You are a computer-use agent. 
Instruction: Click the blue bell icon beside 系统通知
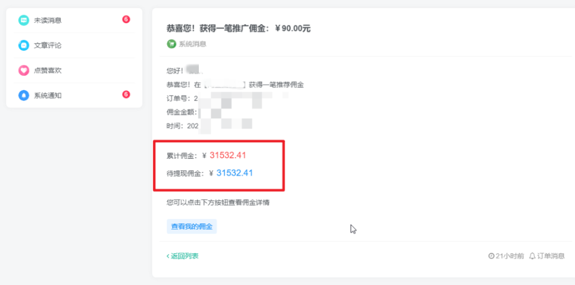coord(24,96)
